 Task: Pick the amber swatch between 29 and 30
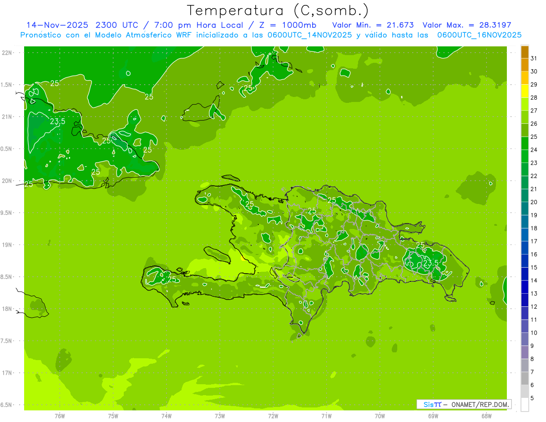click(525, 78)
